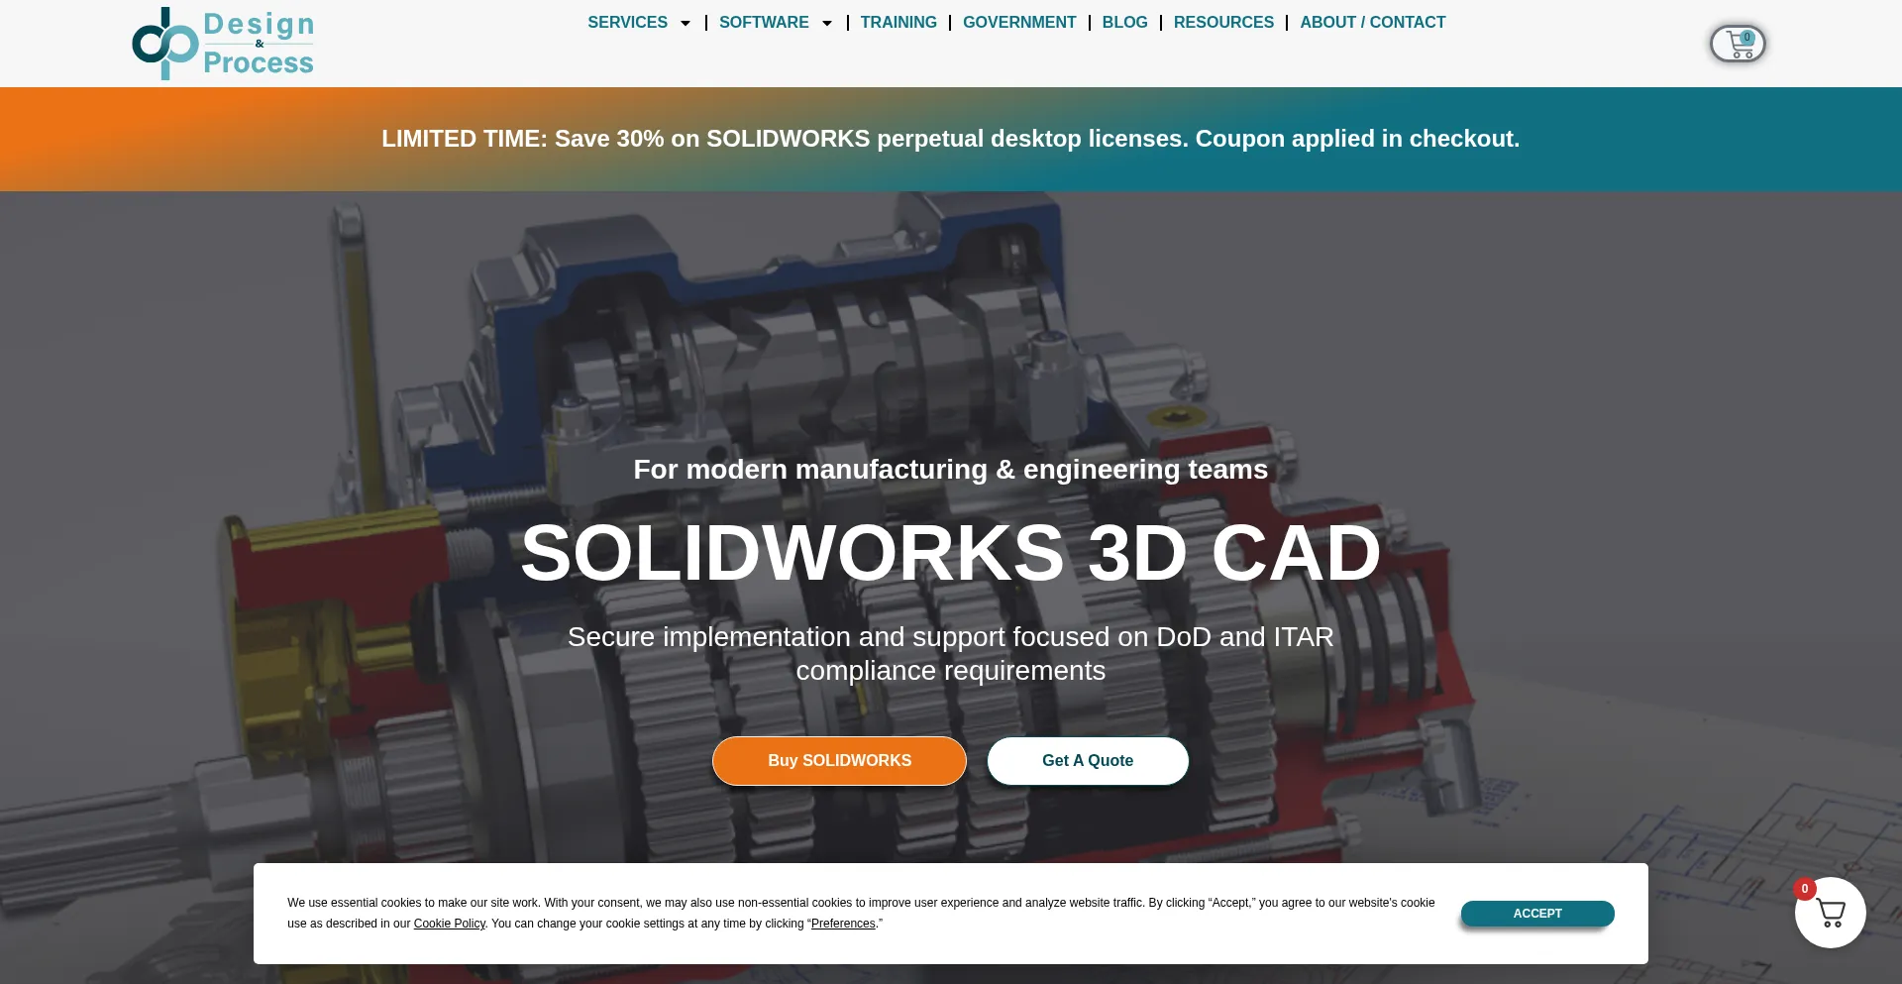The height and width of the screenshot is (984, 1902).
Task: Expand the SERVICES dropdown arrow
Action: click(686, 23)
